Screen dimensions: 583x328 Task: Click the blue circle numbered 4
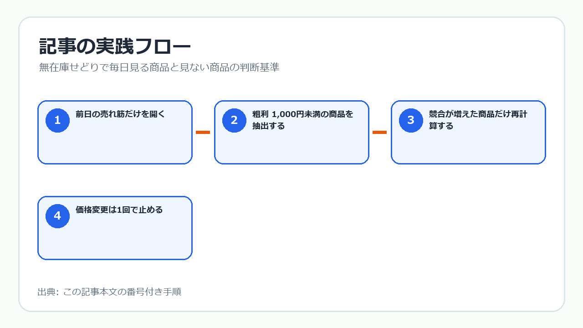(57, 216)
